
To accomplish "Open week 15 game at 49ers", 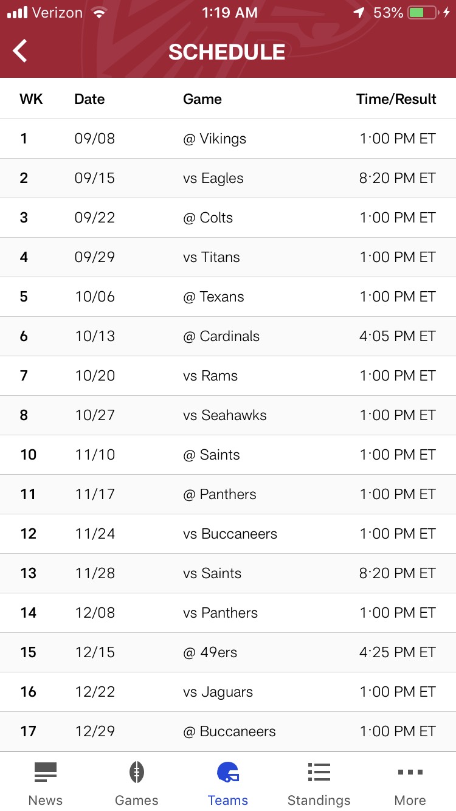I will pyautogui.click(x=228, y=652).
